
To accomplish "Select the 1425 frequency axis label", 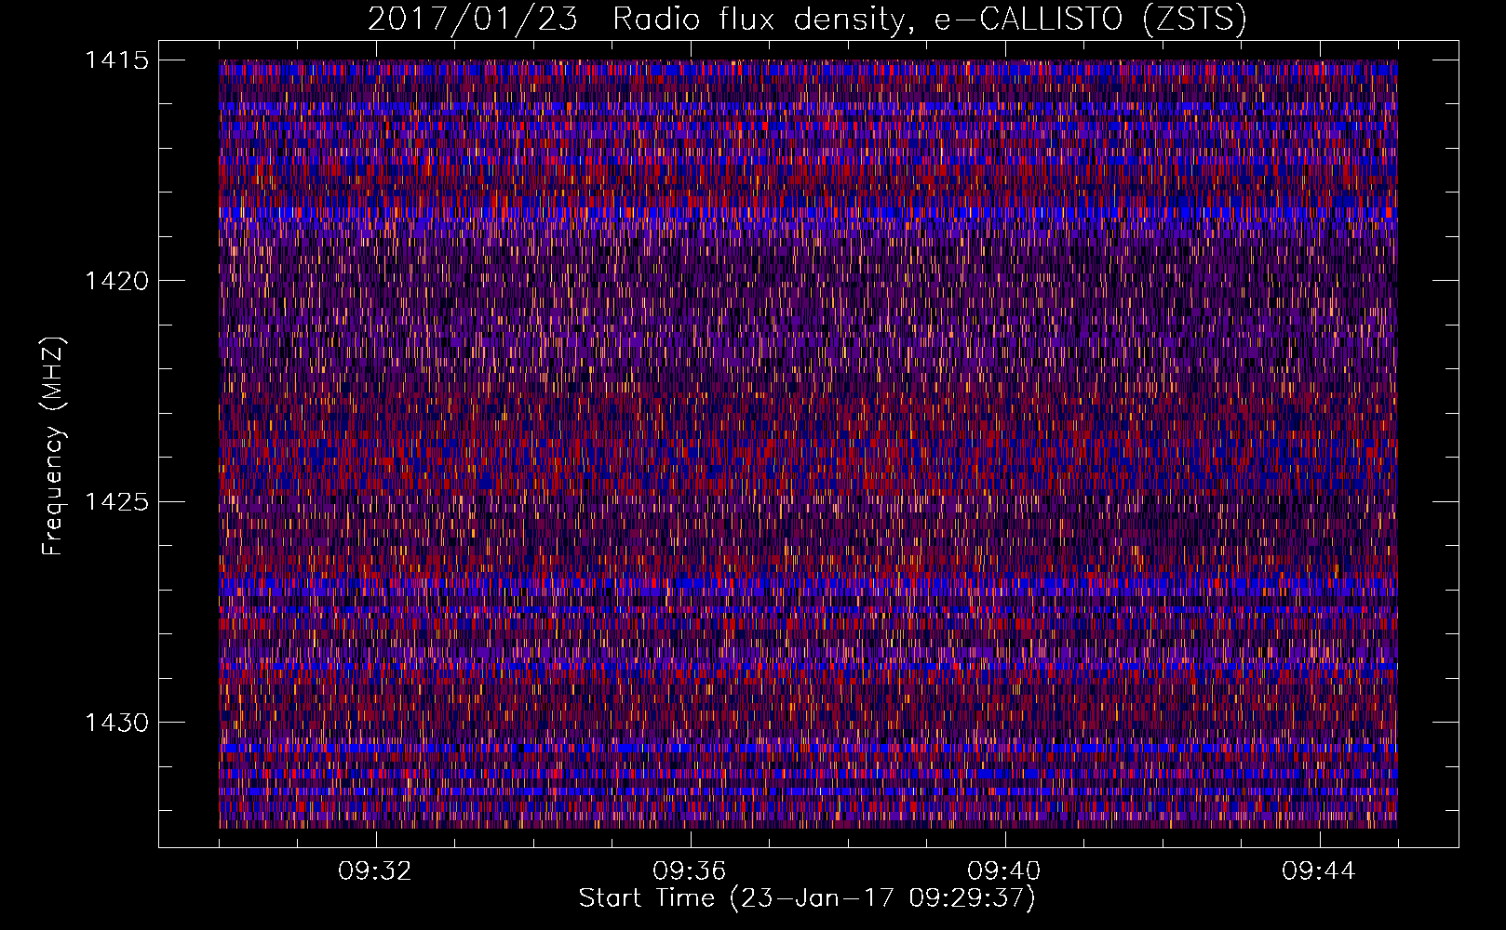I will tap(115, 502).
